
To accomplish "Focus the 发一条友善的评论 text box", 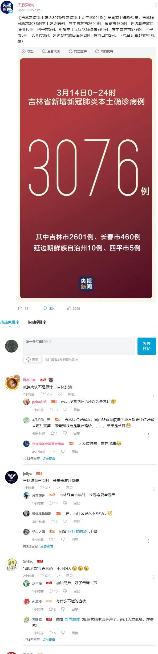I will point(79,346).
